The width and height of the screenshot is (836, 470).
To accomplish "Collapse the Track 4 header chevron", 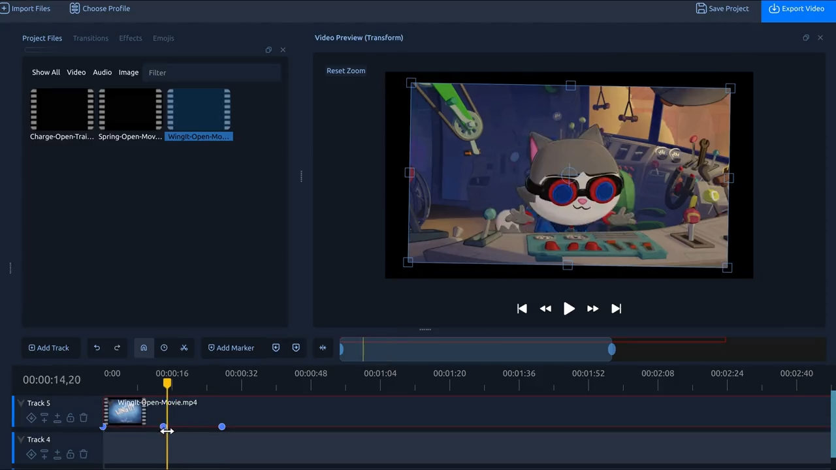I will coord(21,439).
